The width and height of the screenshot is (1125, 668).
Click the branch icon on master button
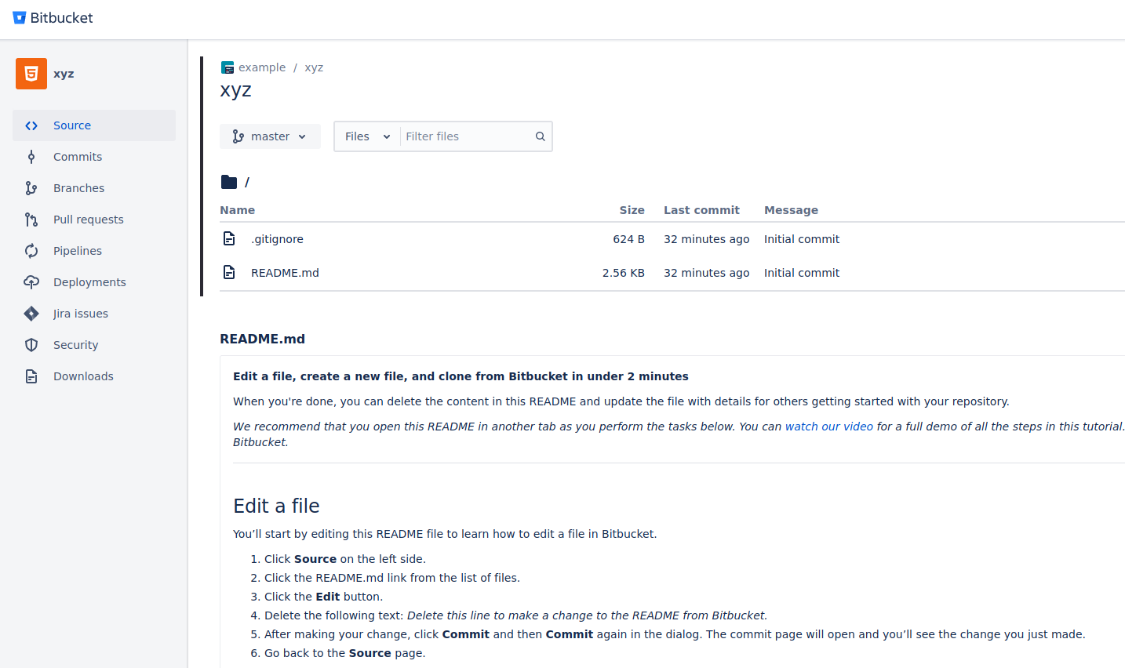pos(238,136)
